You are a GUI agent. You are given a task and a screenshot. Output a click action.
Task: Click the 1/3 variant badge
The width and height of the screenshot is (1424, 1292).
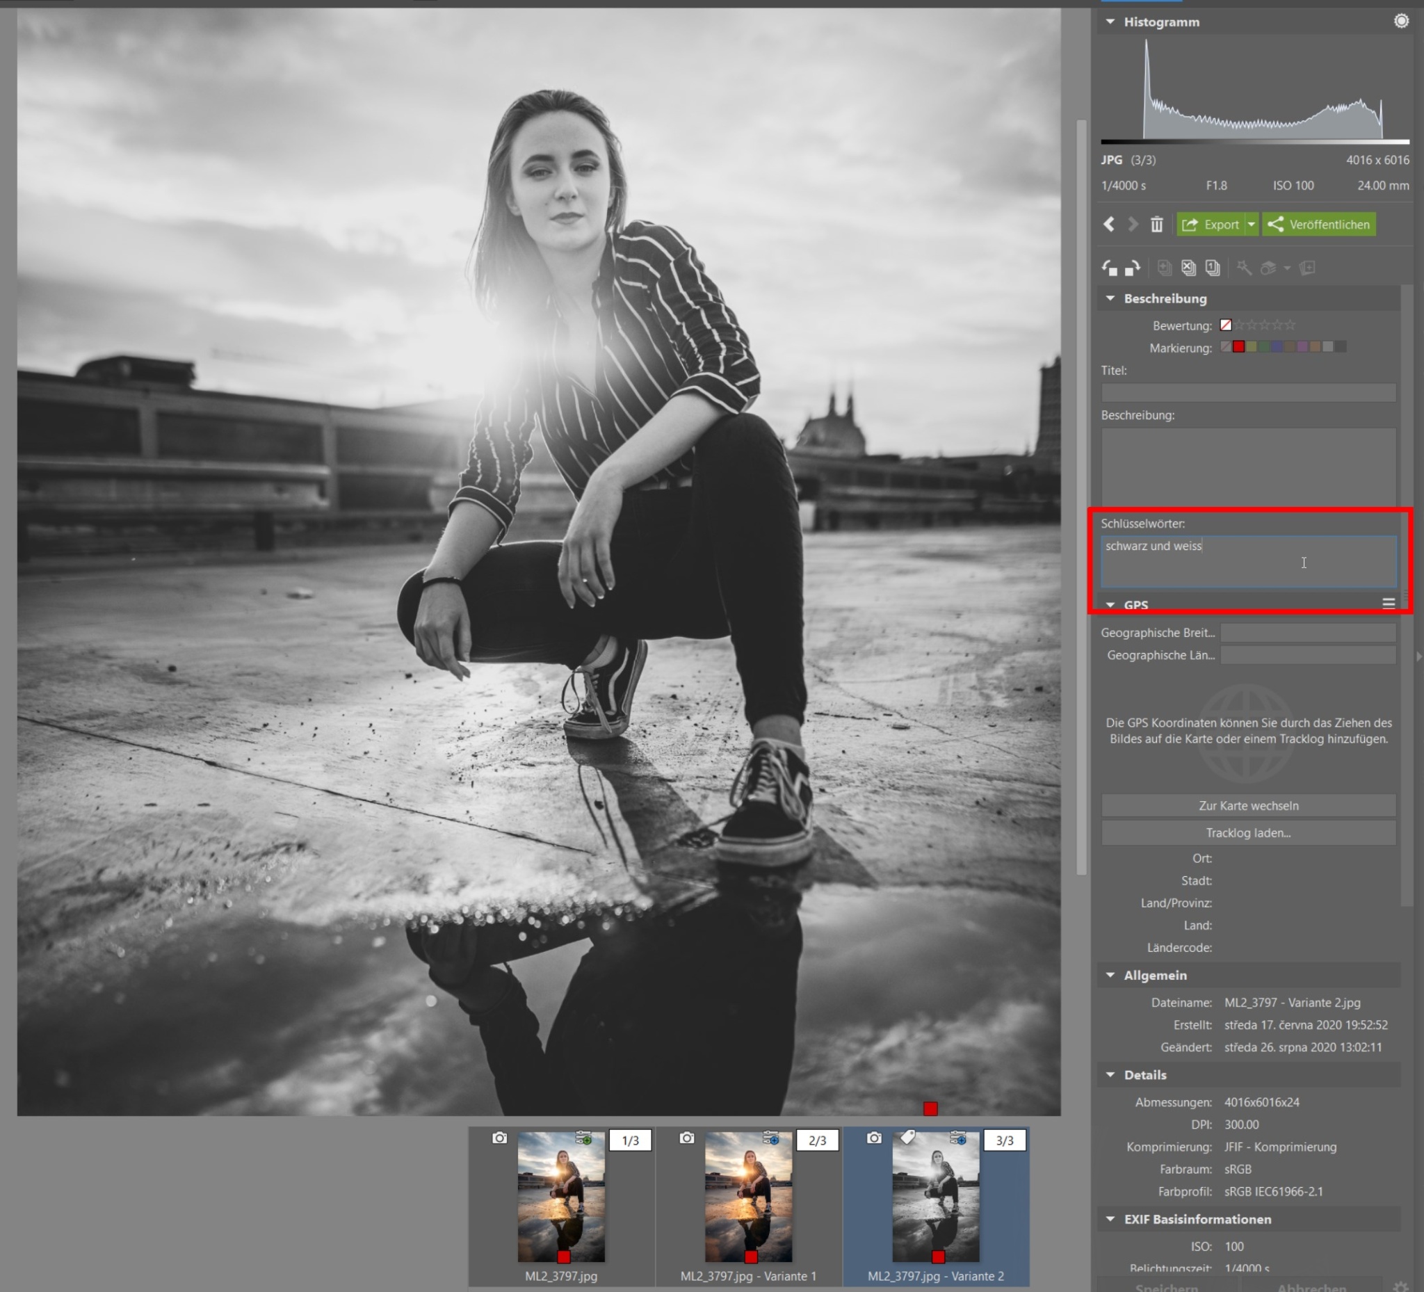[x=630, y=1140]
